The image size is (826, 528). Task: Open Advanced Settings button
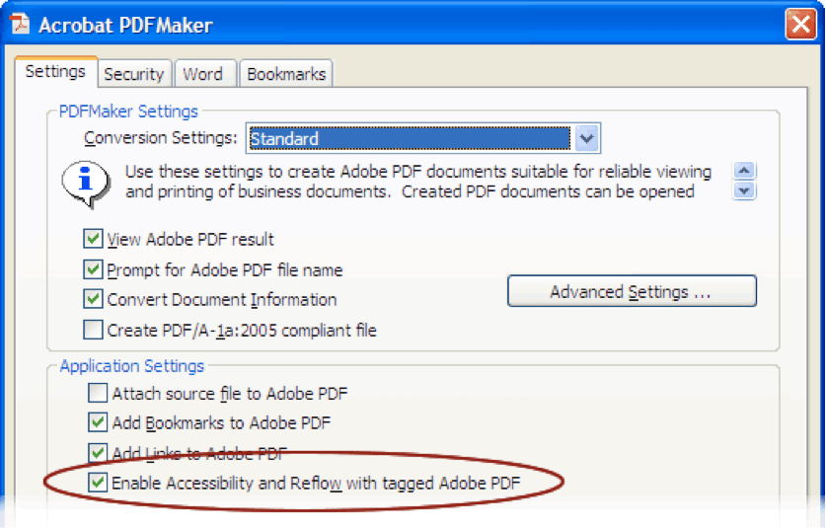[x=631, y=292]
